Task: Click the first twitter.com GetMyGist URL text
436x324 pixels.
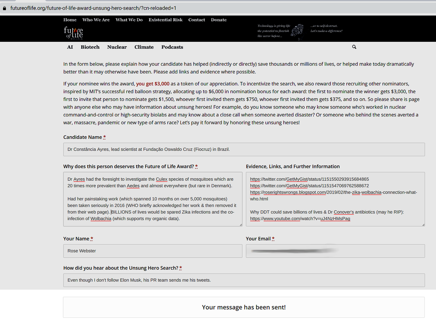Action: coord(310,179)
